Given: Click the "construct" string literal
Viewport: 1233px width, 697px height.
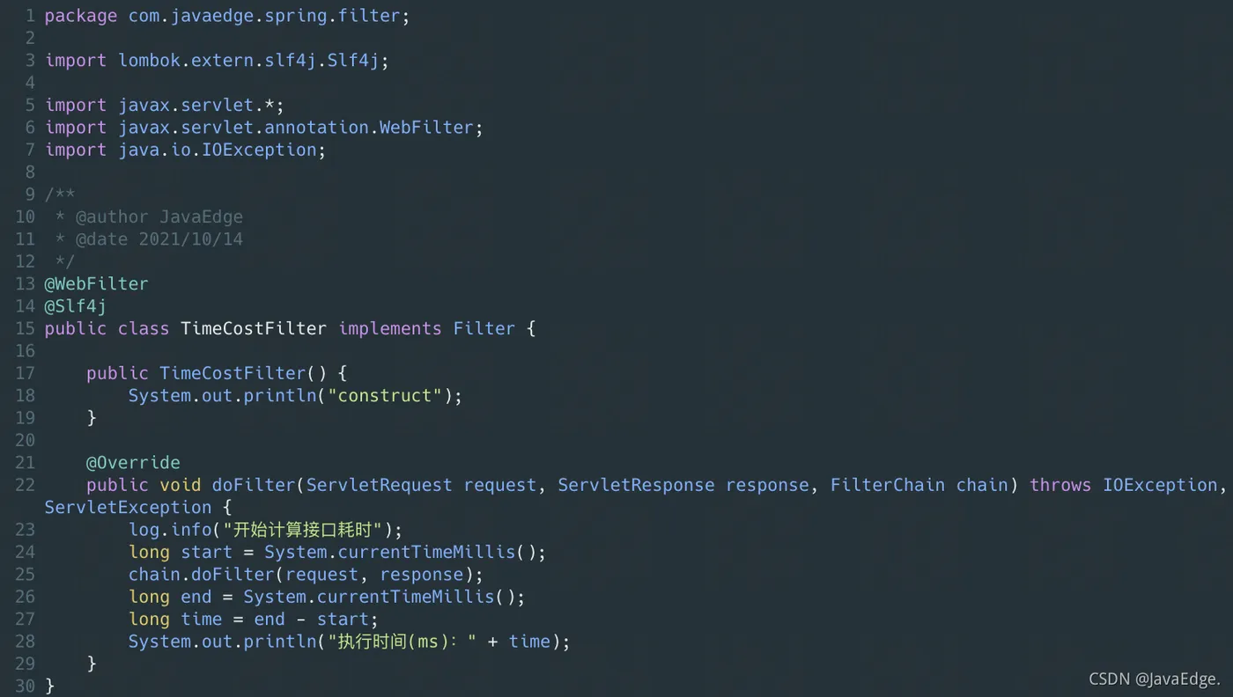Looking at the screenshot, I should 385,395.
